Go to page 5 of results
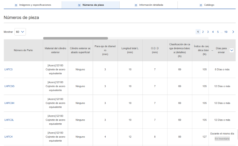 (218, 32)
